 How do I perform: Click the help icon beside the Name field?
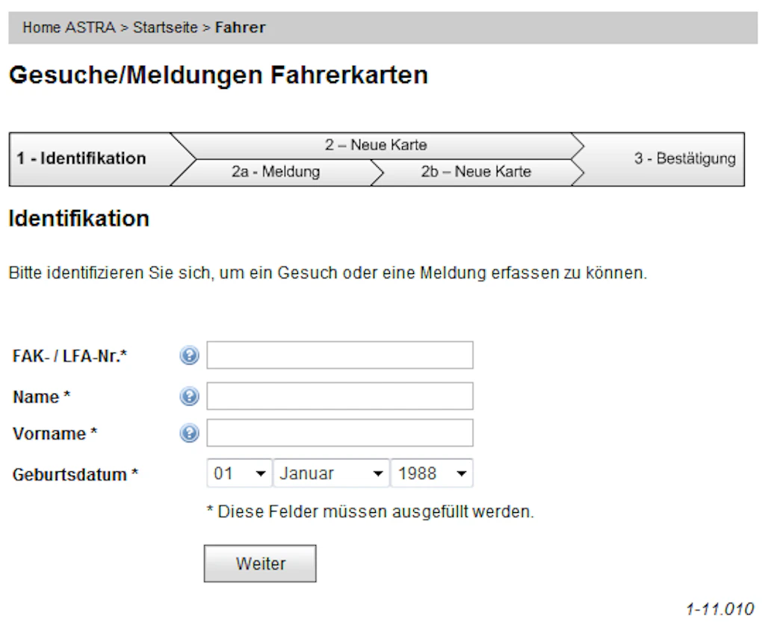coord(190,397)
